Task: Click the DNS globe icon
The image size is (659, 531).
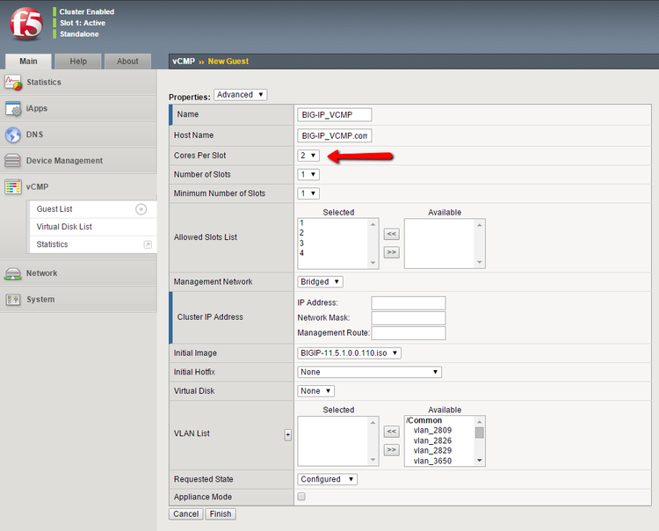Action: (x=13, y=135)
